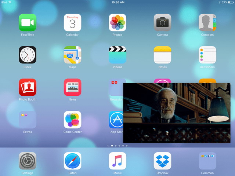Expand the Extras folder

pyautogui.click(x=28, y=120)
